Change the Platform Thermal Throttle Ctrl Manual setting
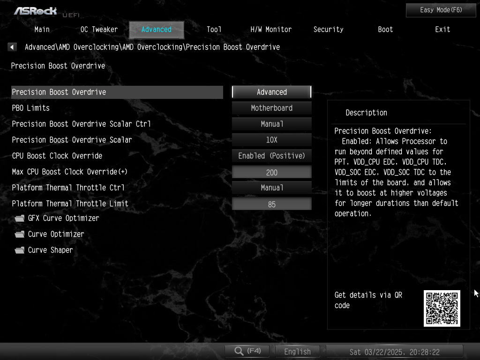480x360 pixels. tap(271, 187)
